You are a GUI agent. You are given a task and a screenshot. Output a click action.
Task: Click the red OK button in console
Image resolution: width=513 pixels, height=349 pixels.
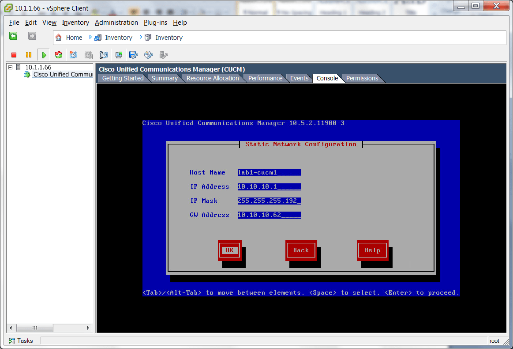point(230,250)
